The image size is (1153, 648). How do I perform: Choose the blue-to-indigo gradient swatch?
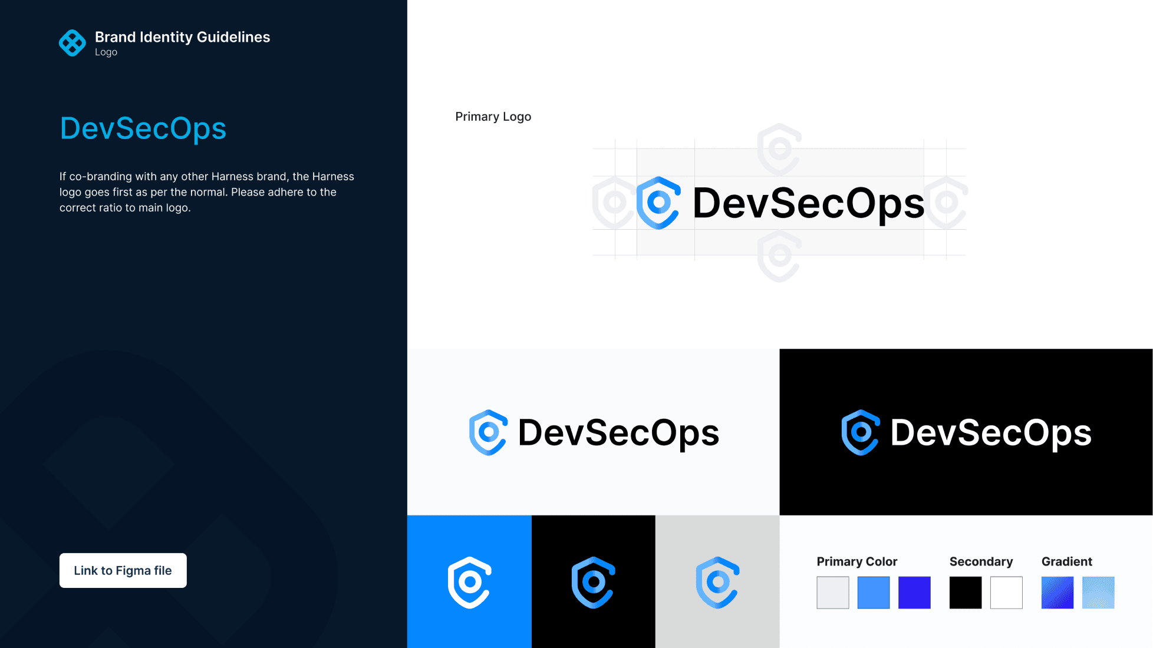pos(1057,593)
